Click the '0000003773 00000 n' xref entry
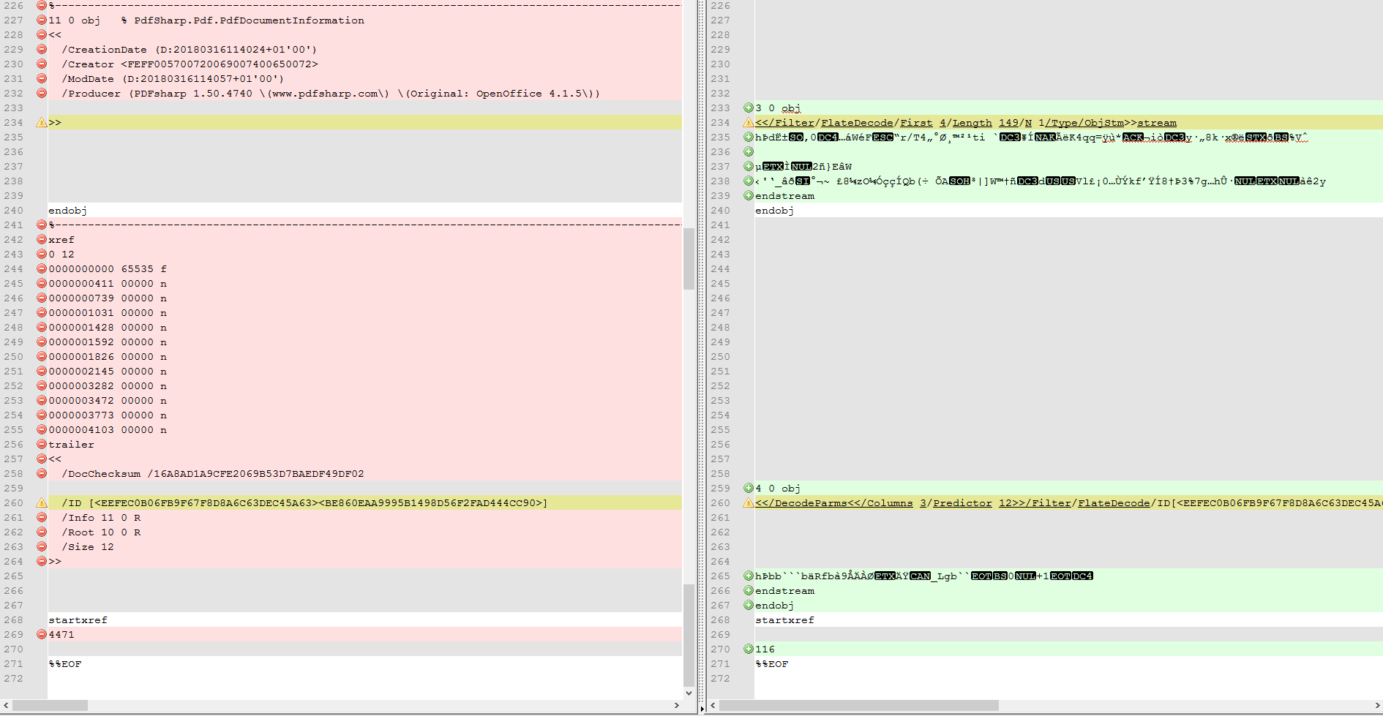Viewport: 1383px width, 716px height. (x=108, y=415)
